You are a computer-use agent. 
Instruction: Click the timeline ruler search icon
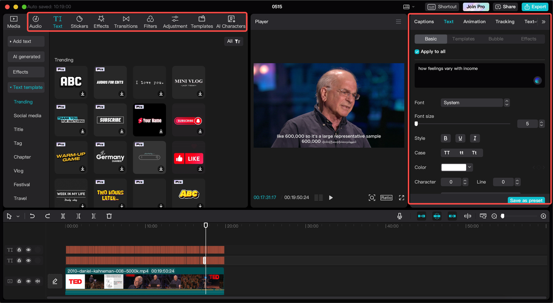pos(483,216)
